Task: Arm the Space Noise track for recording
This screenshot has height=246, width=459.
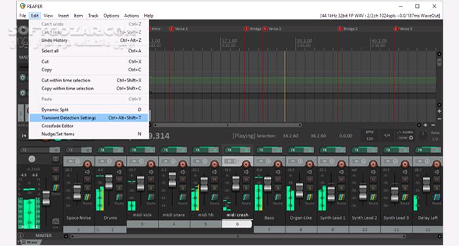Action: click(x=87, y=164)
